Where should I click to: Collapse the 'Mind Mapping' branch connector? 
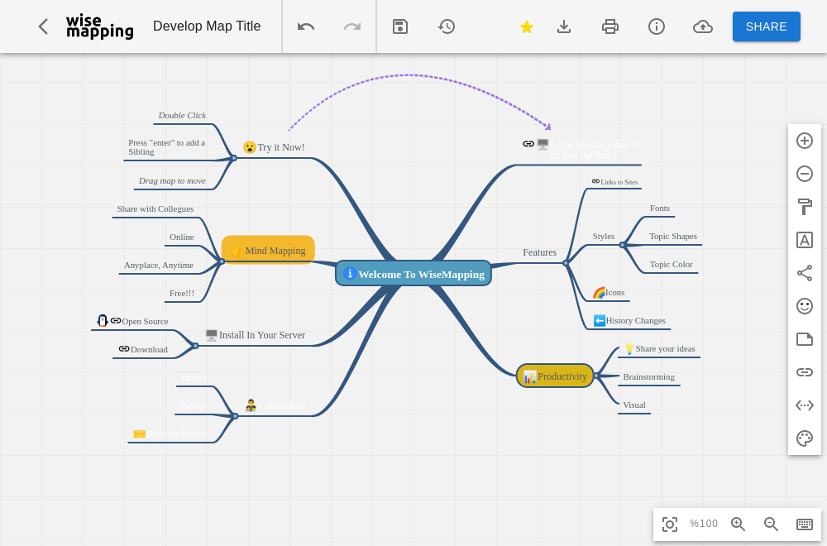pos(222,261)
